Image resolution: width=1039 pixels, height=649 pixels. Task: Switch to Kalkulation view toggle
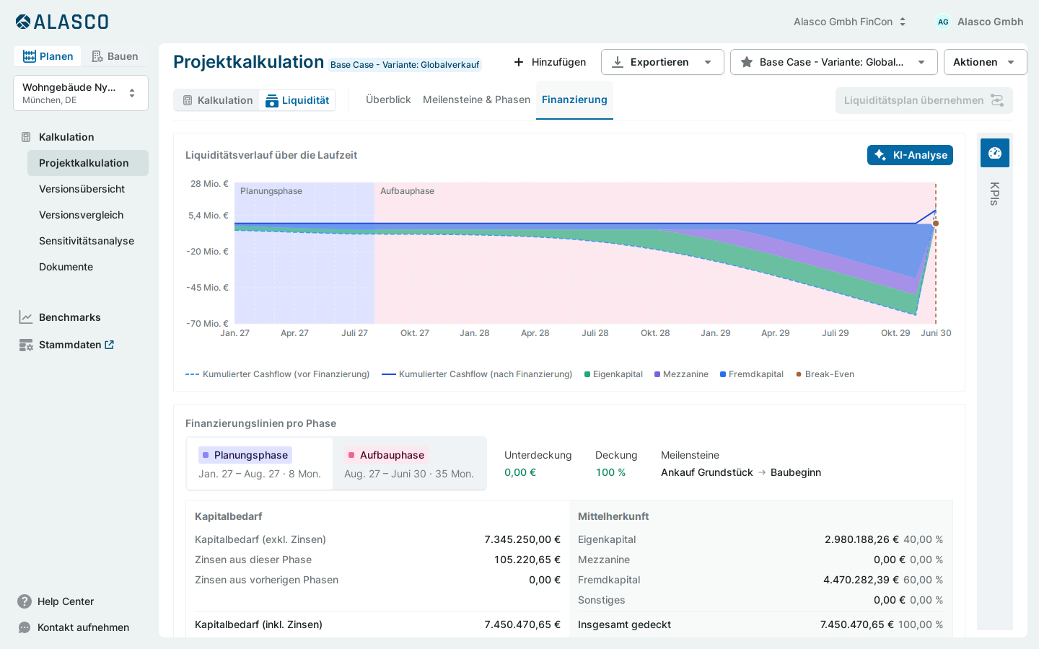click(x=217, y=100)
